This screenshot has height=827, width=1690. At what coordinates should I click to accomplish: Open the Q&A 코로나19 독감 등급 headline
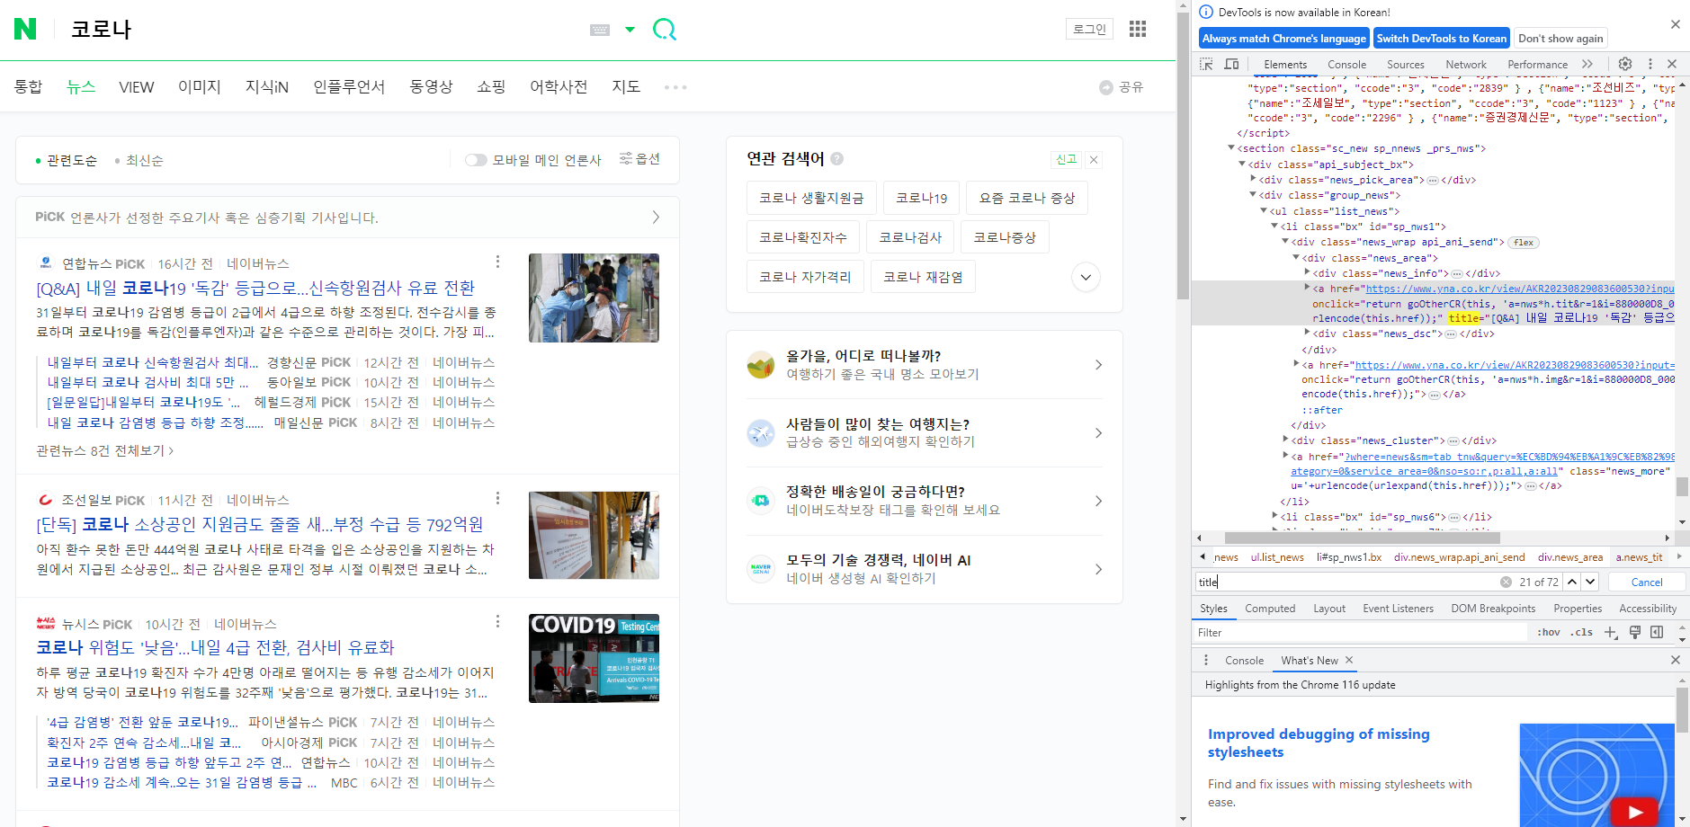coord(255,289)
